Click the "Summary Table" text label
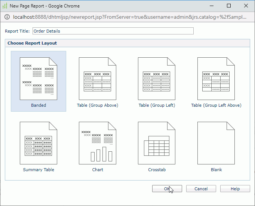The height and width of the screenshot is (206, 255). point(39,170)
